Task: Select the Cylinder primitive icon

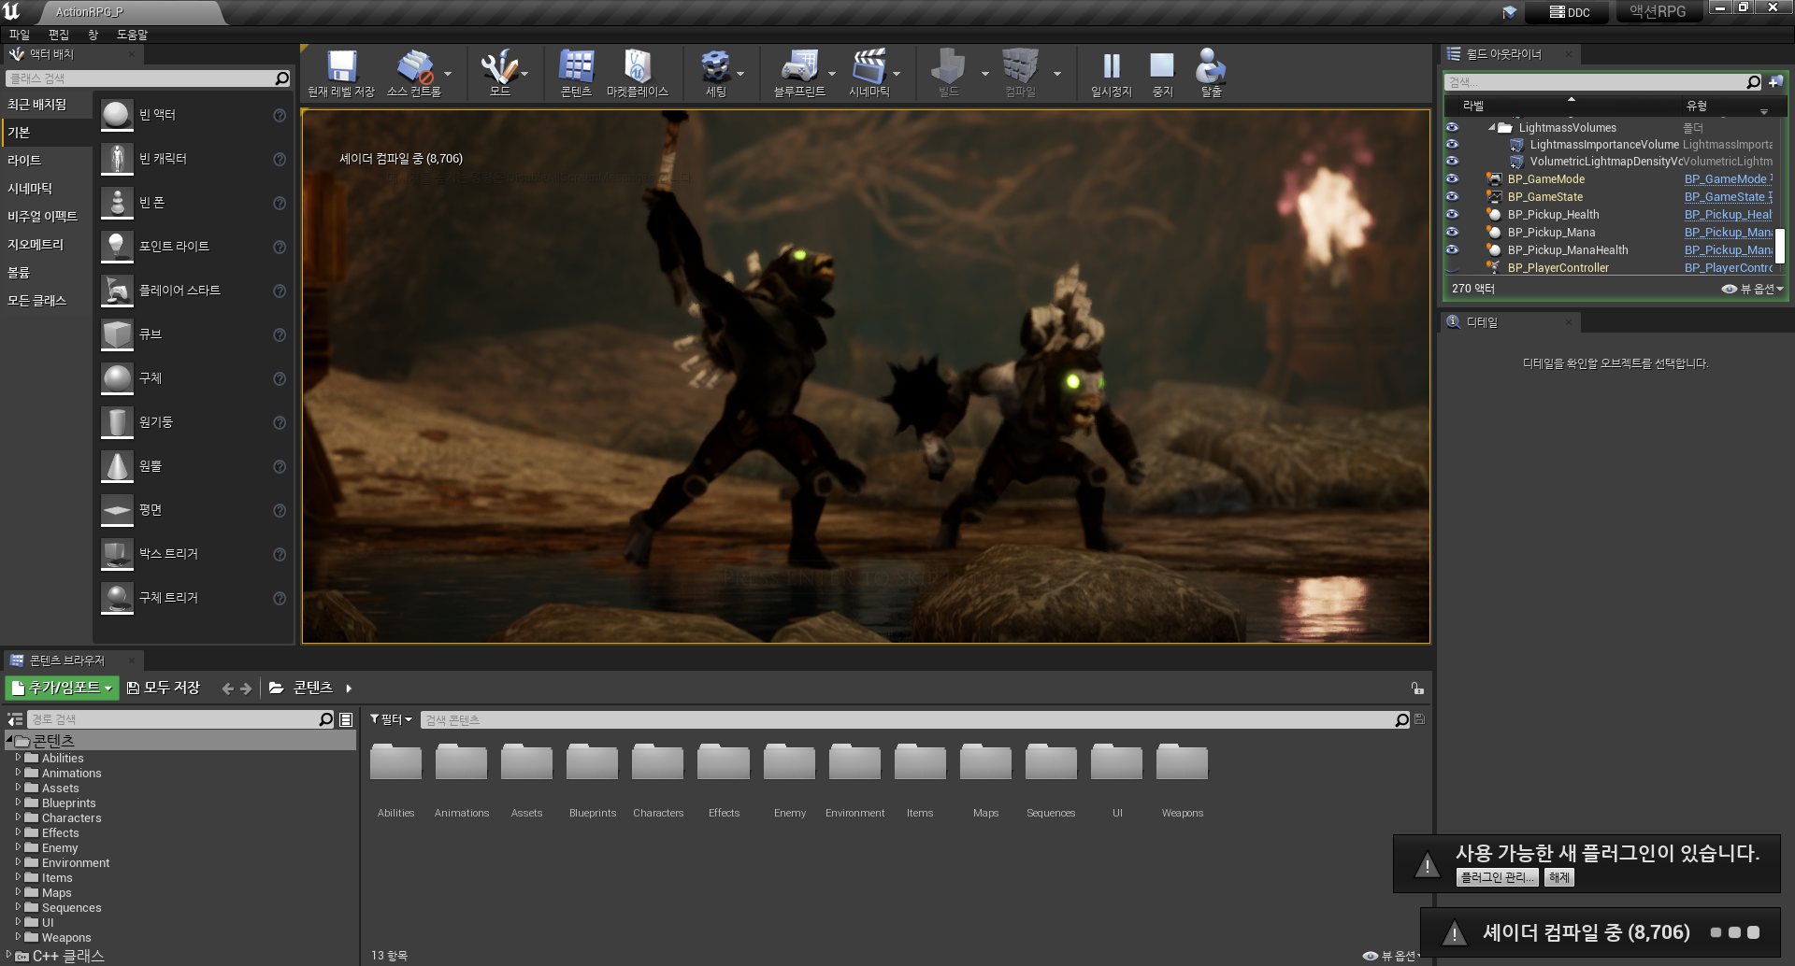Action: [x=117, y=422]
